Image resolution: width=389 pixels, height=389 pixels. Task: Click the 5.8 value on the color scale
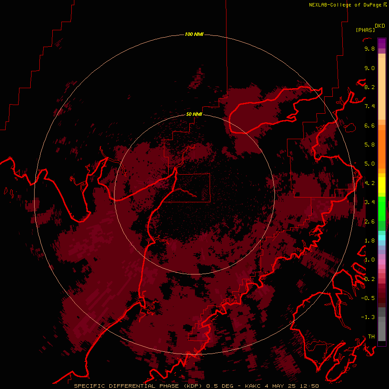pyautogui.click(x=370, y=145)
